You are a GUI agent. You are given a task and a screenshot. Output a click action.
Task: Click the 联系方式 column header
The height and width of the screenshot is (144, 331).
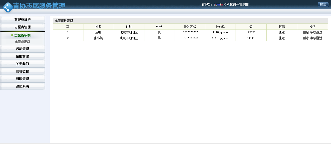190,26
